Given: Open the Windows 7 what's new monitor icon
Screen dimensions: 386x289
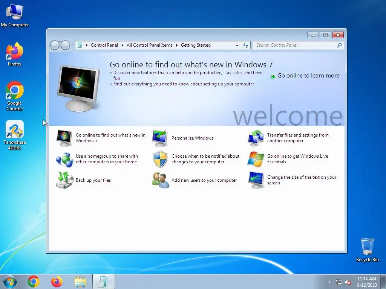Looking at the screenshot, I should tap(64, 138).
